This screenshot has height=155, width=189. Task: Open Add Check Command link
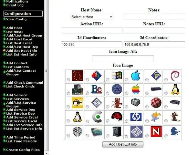click(25, 83)
